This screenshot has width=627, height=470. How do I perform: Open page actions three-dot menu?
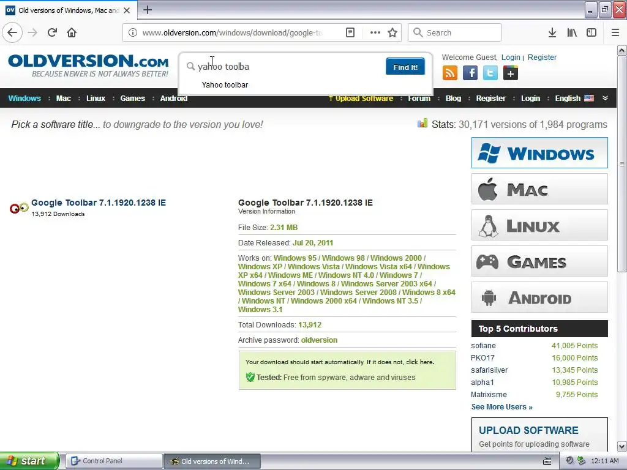coord(375,32)
